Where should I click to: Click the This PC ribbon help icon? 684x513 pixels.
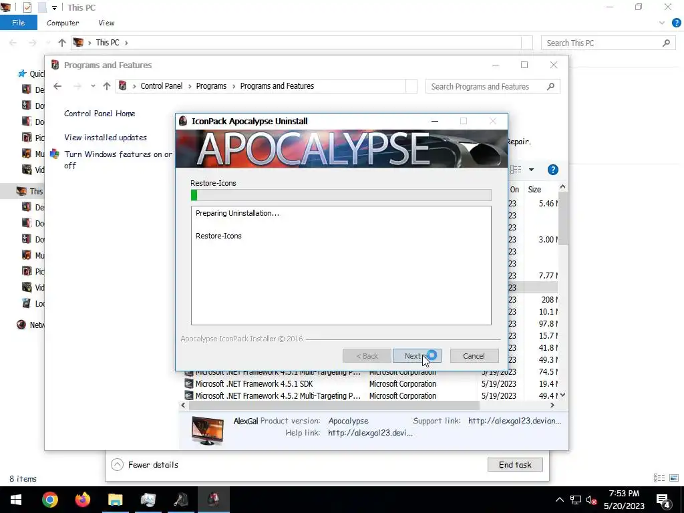[x=677, y=23]
